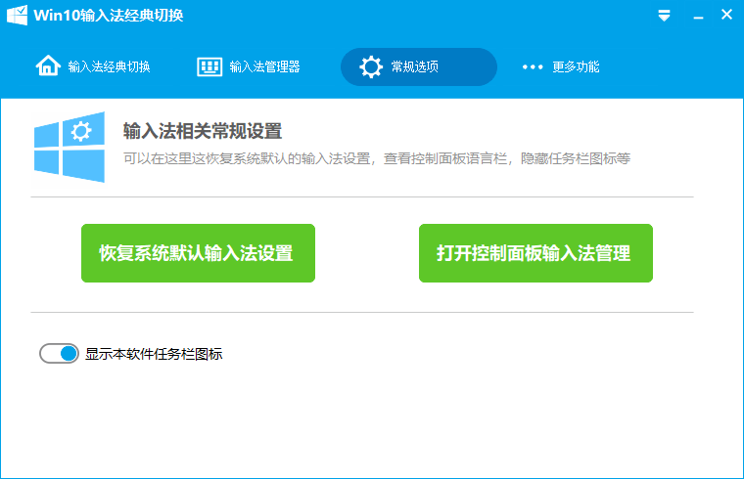Click the three-dots icon for 更多功能

coord(533,66)
